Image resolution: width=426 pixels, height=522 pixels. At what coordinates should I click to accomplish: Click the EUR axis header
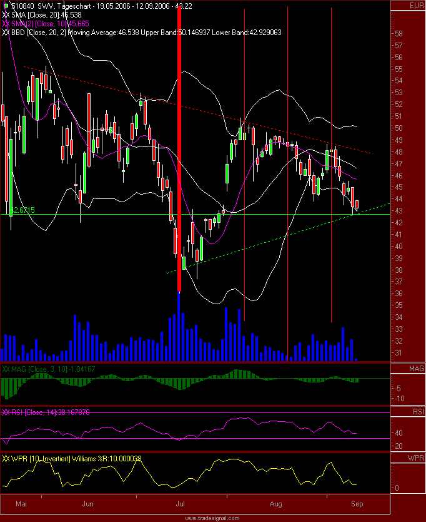coord(408,6)
